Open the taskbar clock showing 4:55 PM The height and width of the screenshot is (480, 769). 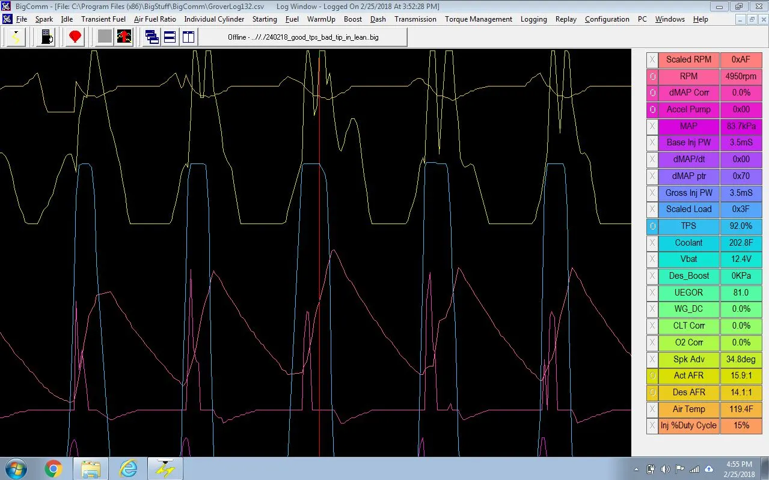click(x=739, y=469)
